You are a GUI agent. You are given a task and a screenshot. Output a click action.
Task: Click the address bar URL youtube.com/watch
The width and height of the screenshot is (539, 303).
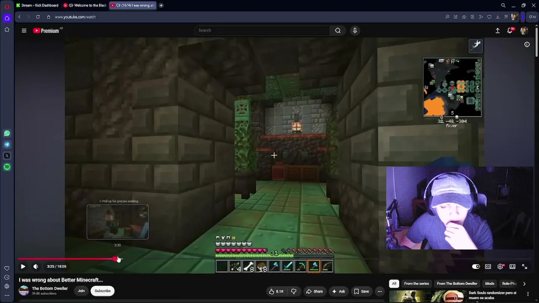[75, 17]
